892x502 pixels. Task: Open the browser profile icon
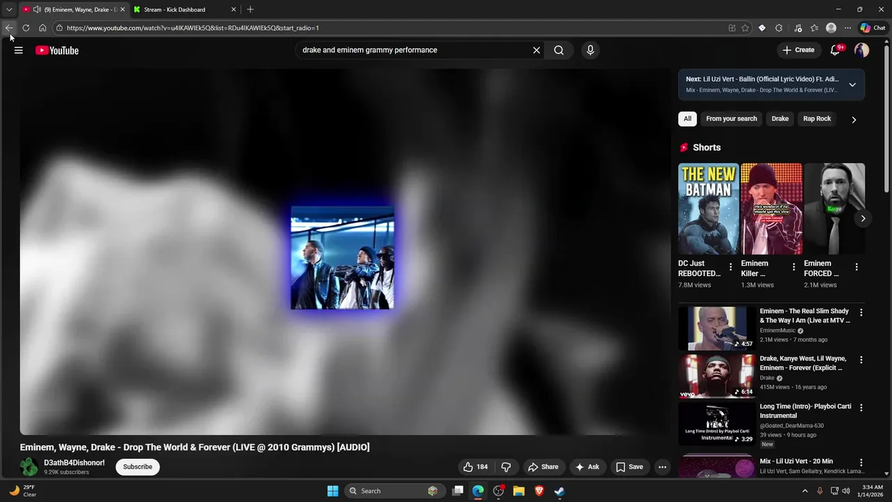pyautogui.click(x=831, y=28)
